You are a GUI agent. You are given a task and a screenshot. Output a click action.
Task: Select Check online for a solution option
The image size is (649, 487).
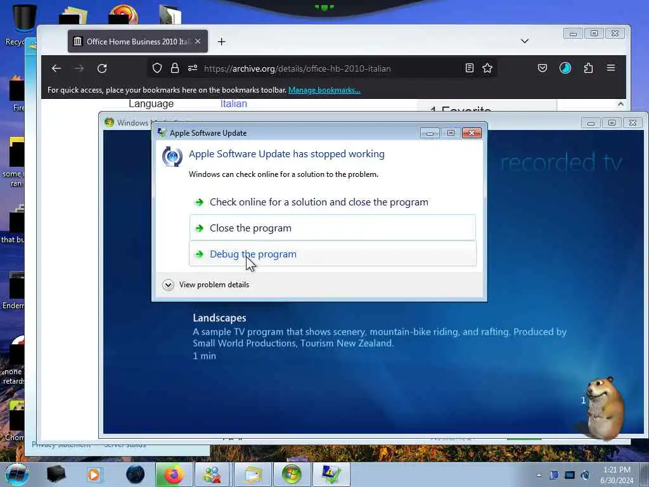pos(332,202)
